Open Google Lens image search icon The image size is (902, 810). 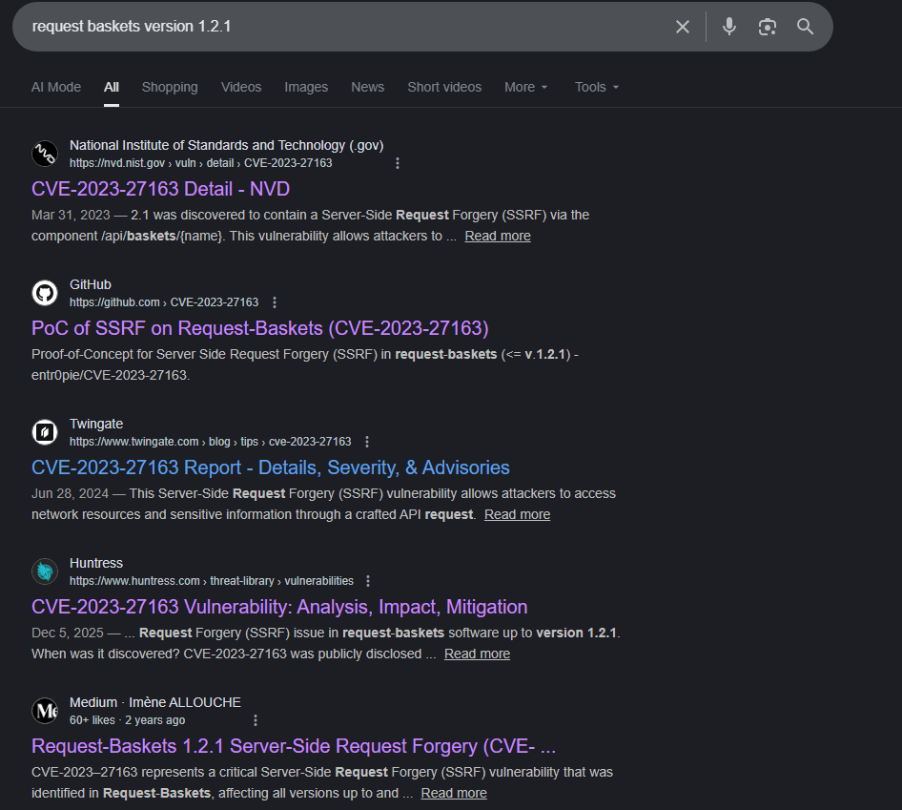768,27
